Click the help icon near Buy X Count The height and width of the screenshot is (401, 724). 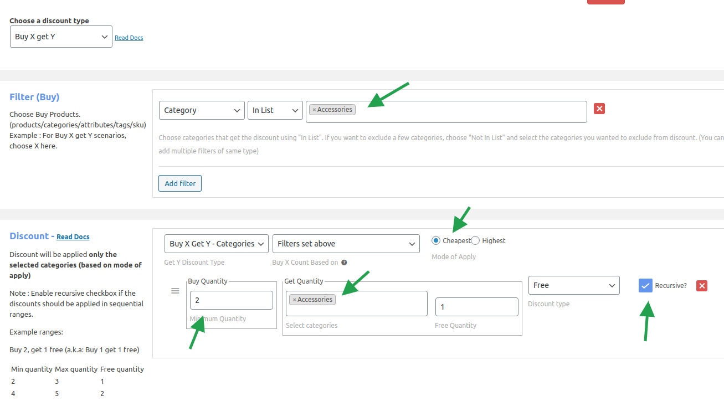point(344,263)
